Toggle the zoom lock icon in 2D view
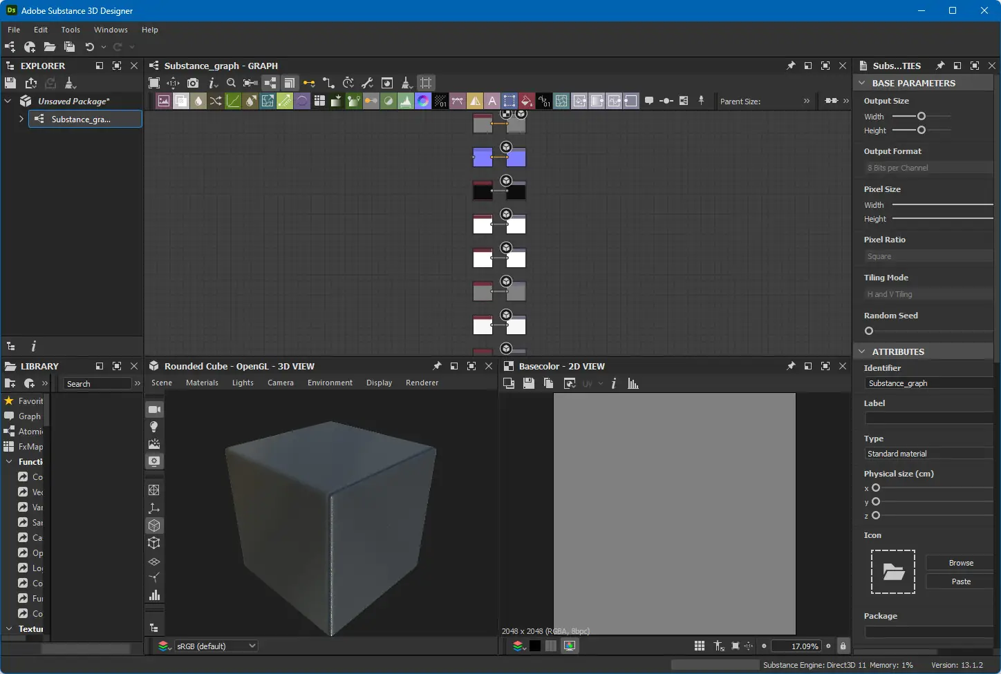This screenshot has height=674, width=1001. pos(843,646)
